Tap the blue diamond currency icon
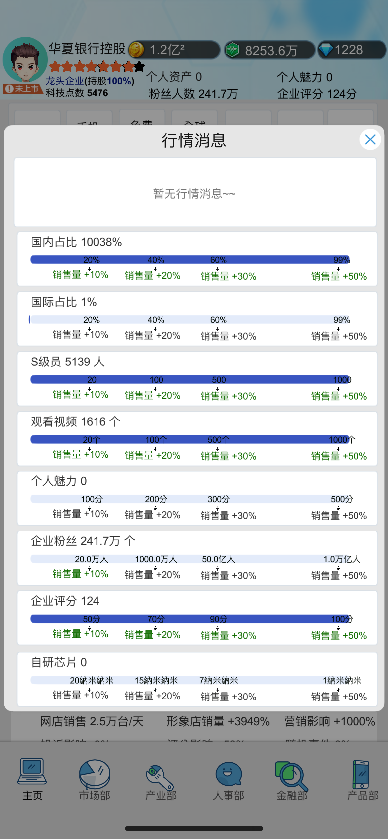388x839 pixels. click(325, 50)
